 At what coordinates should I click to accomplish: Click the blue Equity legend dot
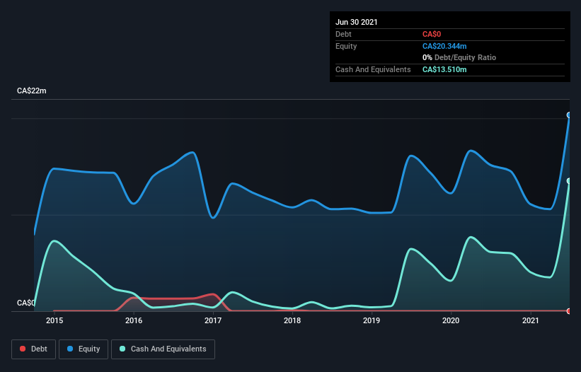coord(70,349)
